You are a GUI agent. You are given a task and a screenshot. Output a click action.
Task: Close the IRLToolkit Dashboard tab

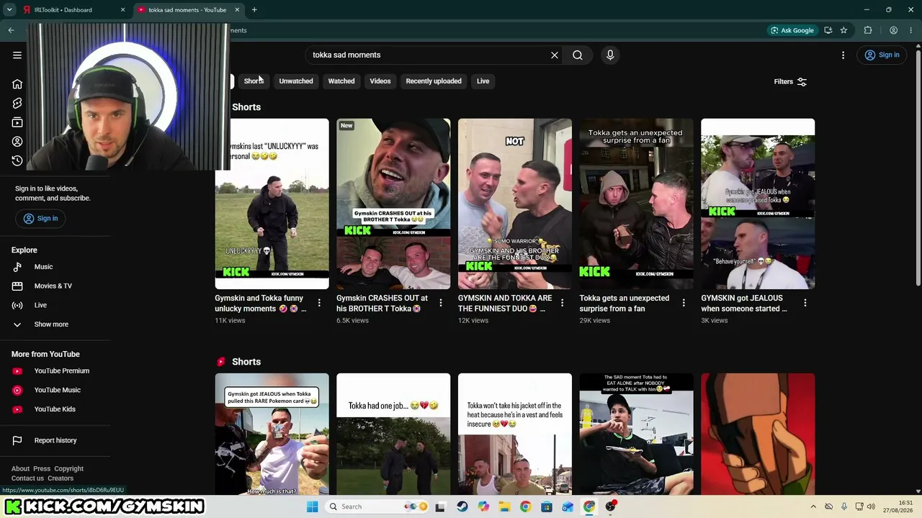[122, 10]
